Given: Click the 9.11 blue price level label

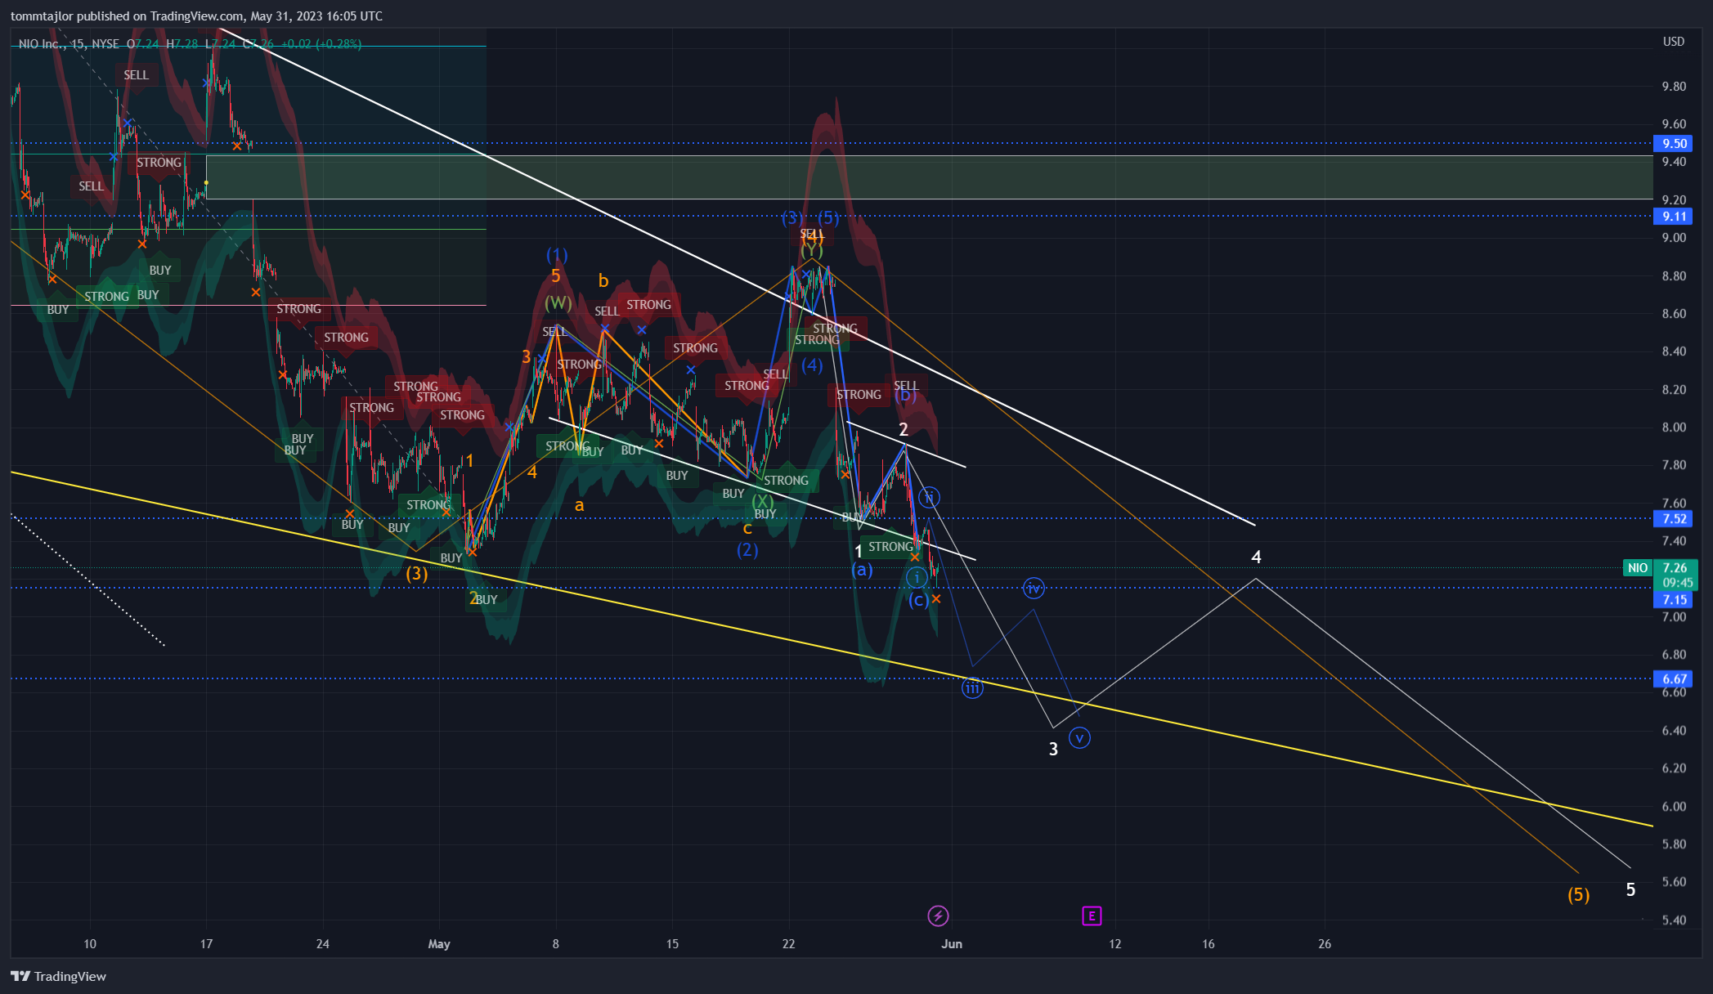Looking at the screenshot, I should coord(1675,217).
